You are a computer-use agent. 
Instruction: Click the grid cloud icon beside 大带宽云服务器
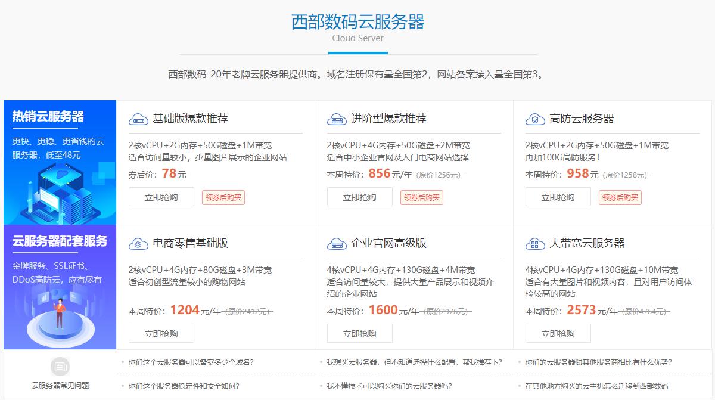point(535,244)
